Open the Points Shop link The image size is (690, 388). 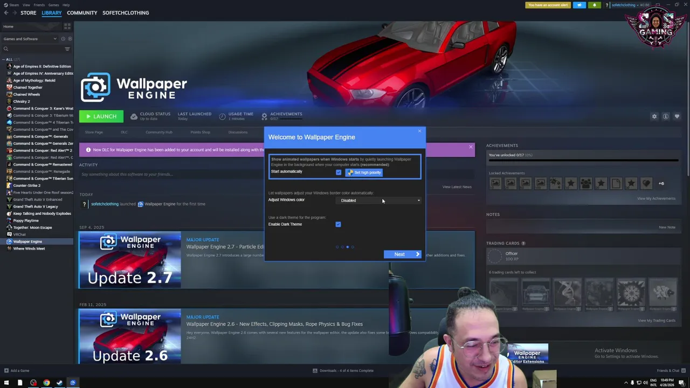200,132
